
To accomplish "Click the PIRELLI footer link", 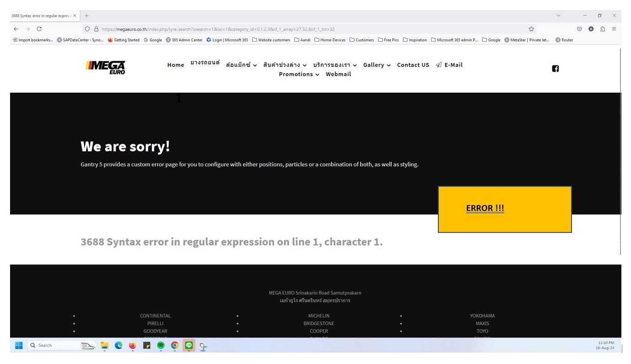I will point(155,323).
